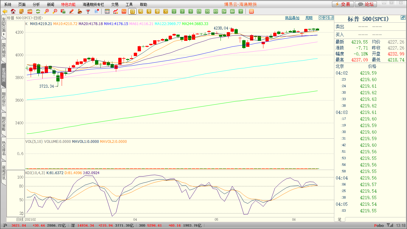Click the 3723.34 low label on chart
This screenshot has width=407, height=229.
coord(47,86)
